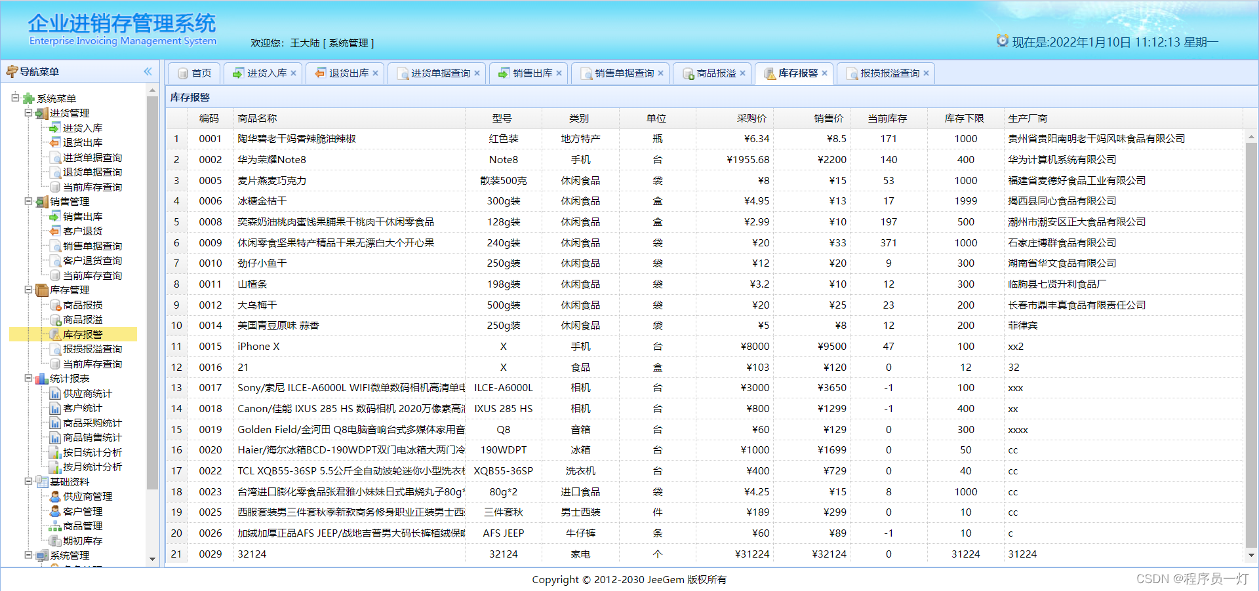This screenshot has height=591, width=1259.
Task: Click the 客户退货 icon in the tree
Action: coord(55,231)
